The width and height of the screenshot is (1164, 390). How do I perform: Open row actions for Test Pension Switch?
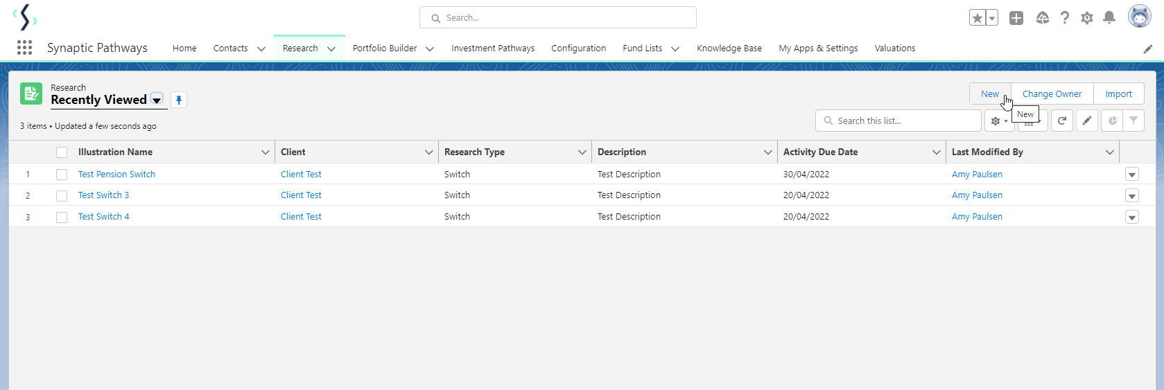tap(1132, 175)
